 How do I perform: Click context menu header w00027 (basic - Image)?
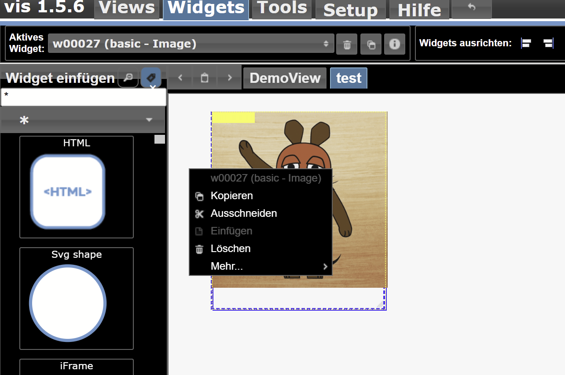click(266, 178)
